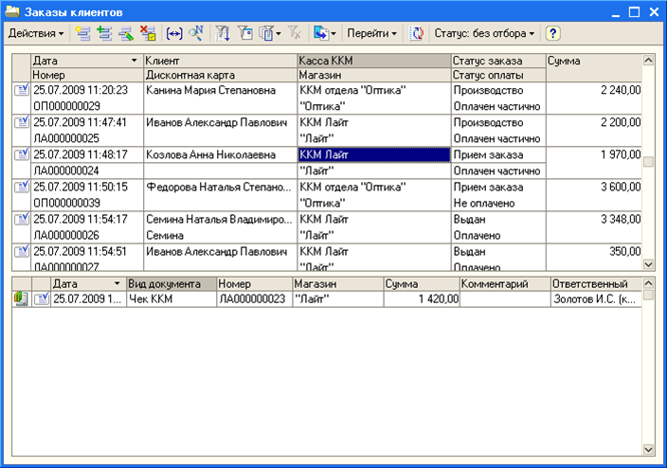
Task: Click the Add new order icon
Action: [x=82, y=33]
